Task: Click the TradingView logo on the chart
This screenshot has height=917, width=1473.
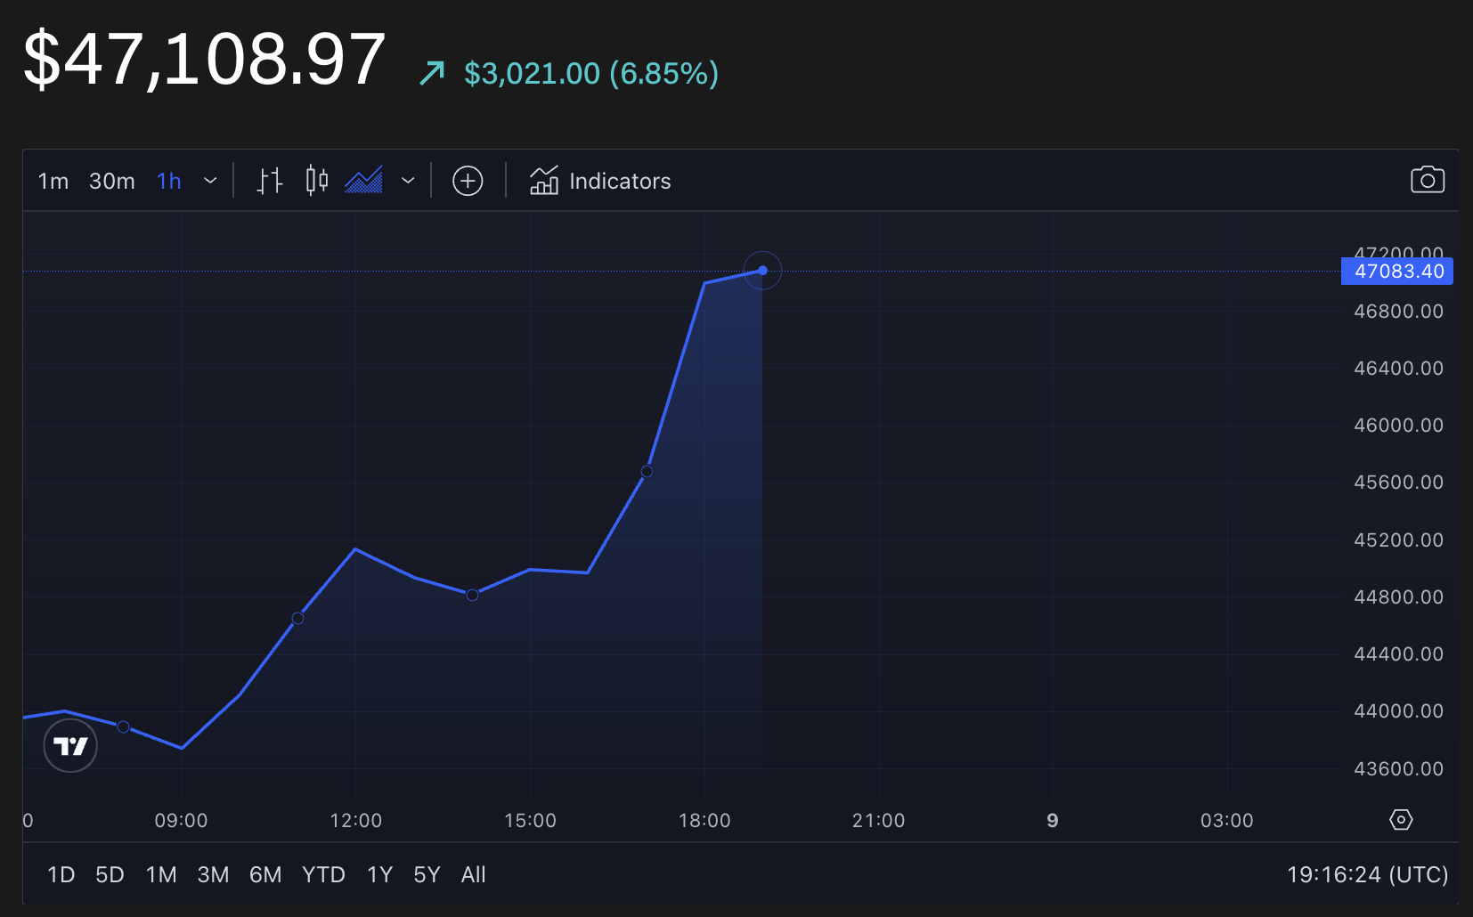Action: point(70,745)
